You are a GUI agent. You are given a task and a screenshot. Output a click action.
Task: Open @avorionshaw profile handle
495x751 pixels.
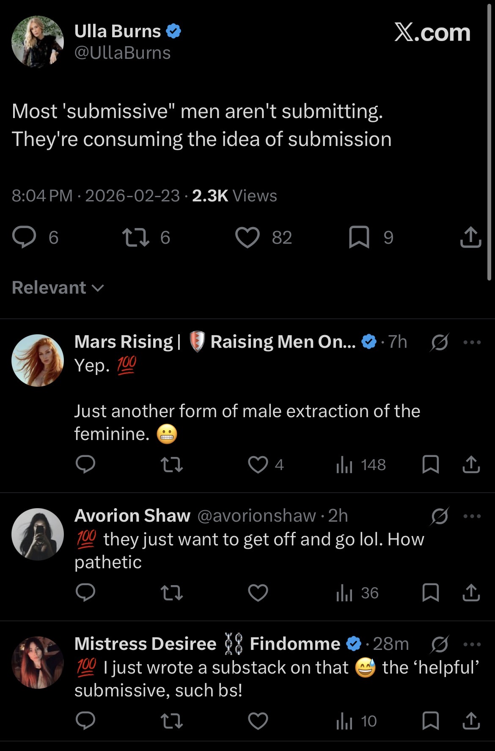(256, 516)
